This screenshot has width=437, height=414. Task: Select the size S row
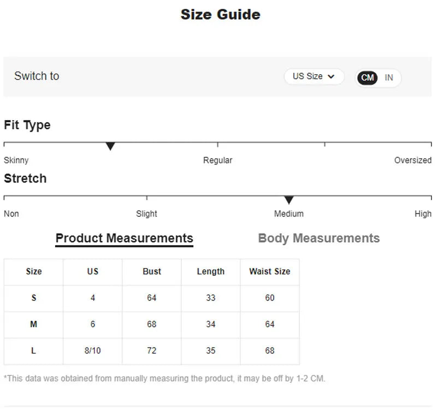[x=34, y=298]
